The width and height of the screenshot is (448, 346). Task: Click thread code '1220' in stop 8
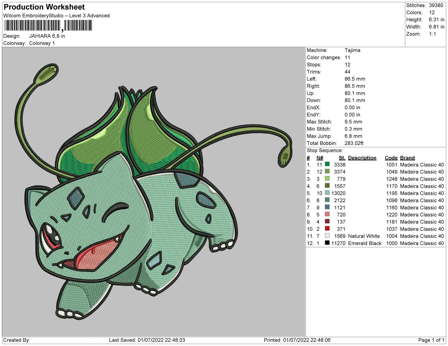tap(392, 214)
